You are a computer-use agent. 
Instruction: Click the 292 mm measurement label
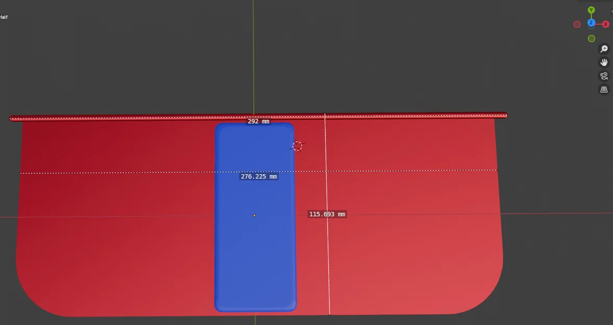258,121
